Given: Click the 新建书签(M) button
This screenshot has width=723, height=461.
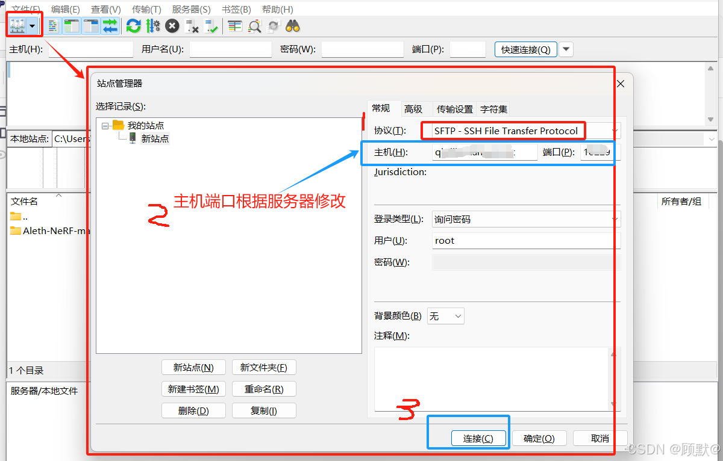Looking at the screenshot, I should [193, 389].
